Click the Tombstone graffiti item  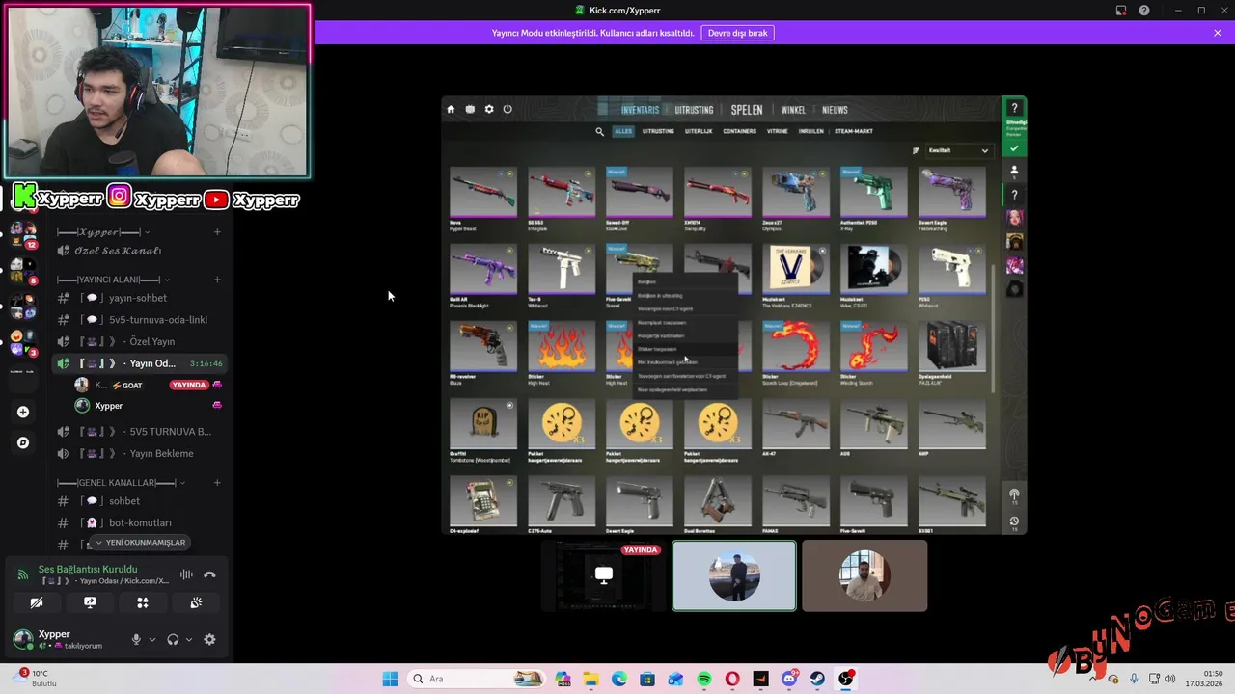click(483, 430)
